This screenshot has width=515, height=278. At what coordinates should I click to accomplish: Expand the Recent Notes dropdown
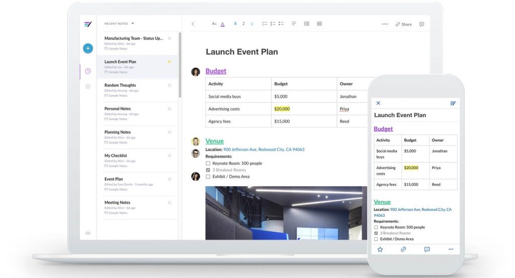pyautogui.click(x=120, y=24)
